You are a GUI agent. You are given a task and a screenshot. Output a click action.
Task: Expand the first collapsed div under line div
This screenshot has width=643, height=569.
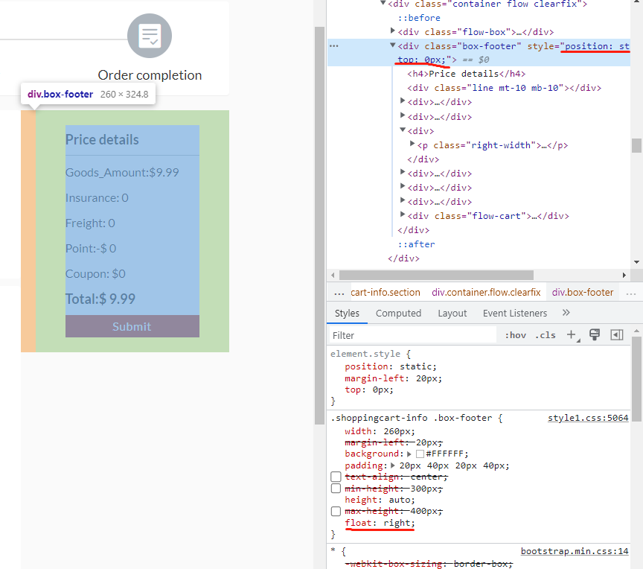403,101
